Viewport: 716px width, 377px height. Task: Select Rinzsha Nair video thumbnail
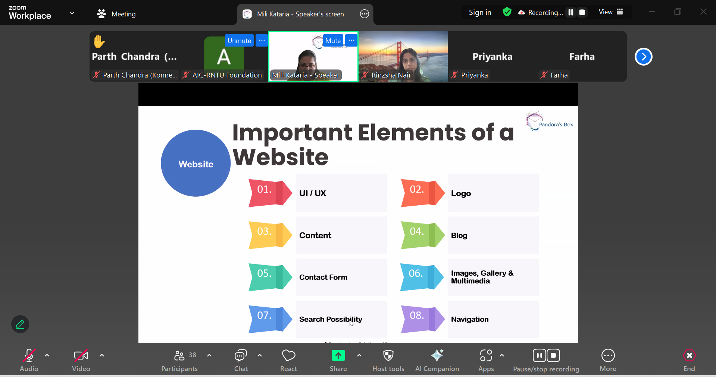403,56
